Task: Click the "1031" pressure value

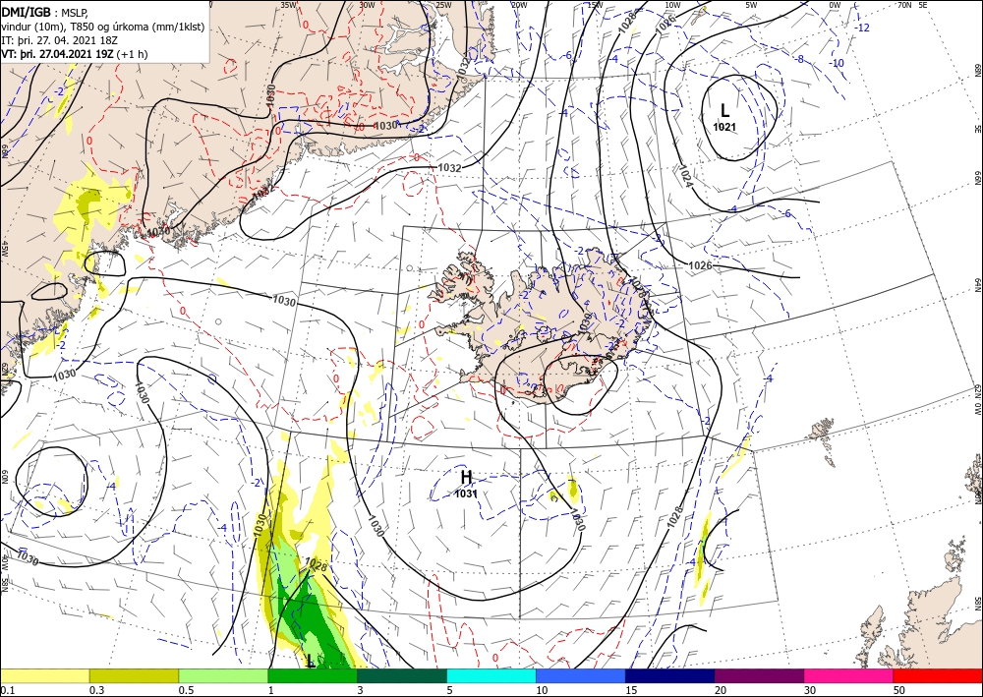Action: (466, 494)
